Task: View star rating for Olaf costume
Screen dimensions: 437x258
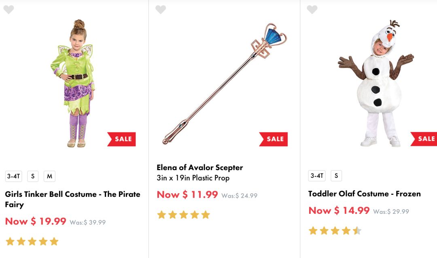Action: tap(335, 231)
